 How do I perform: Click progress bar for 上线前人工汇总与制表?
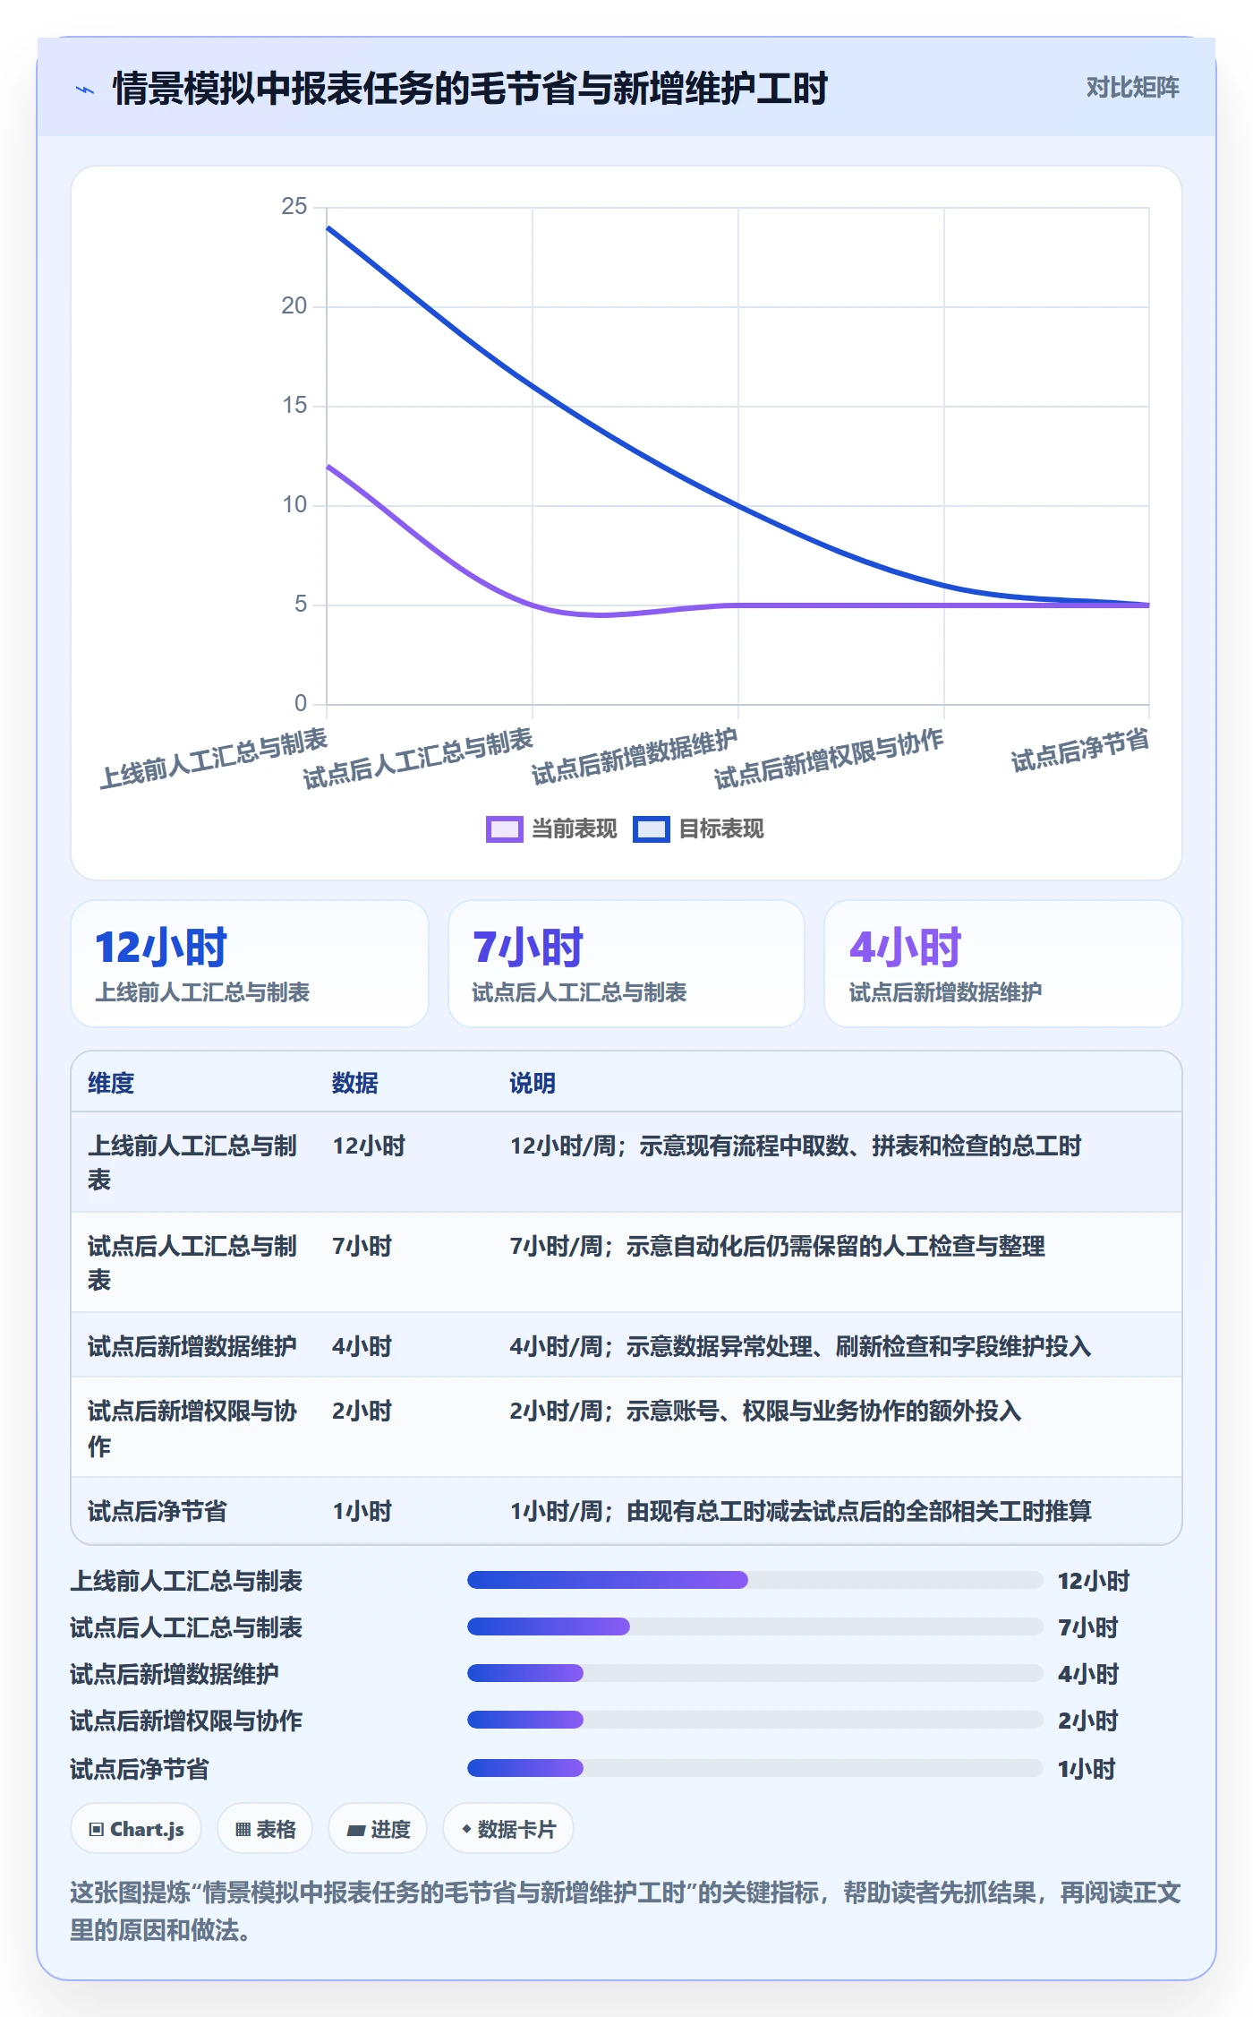point(755,1580)
